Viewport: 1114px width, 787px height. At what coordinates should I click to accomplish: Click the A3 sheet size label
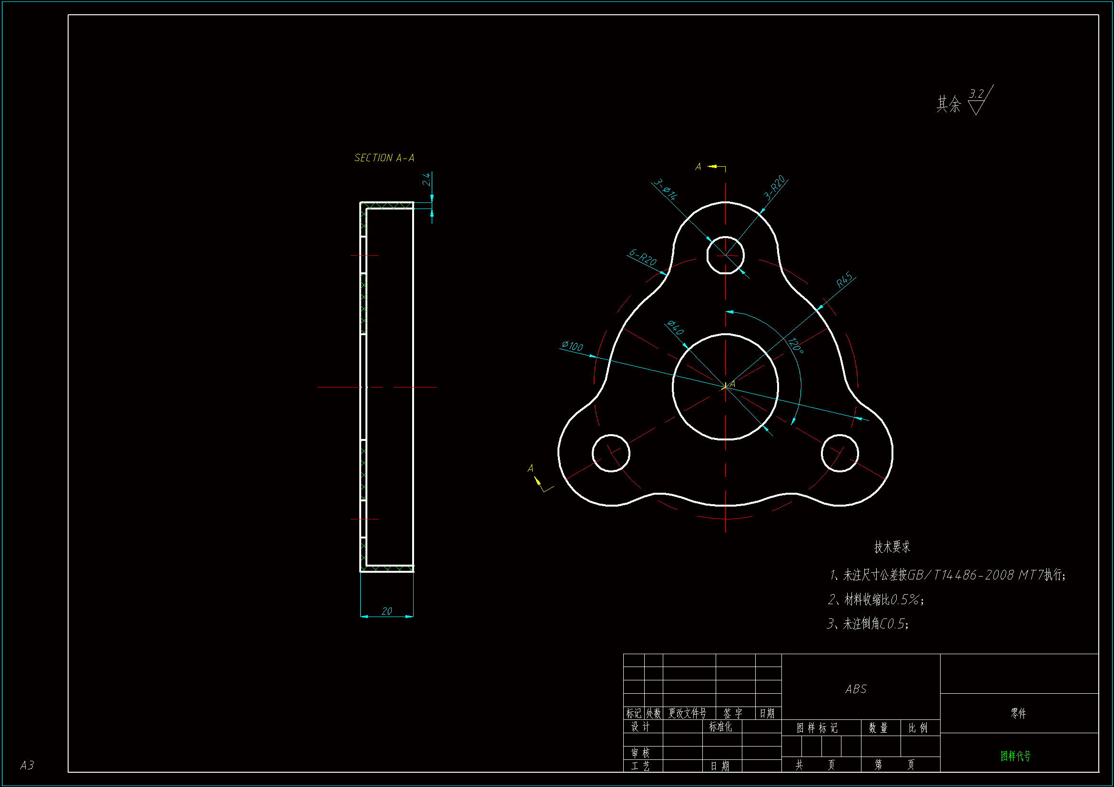point(27,765)
